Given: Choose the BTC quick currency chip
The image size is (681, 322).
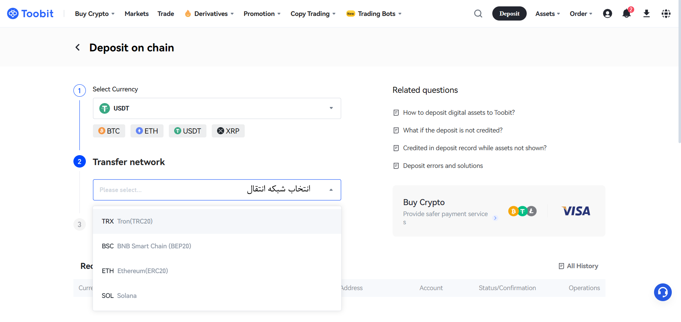Looking at the screenshot, I should (109, 131).
